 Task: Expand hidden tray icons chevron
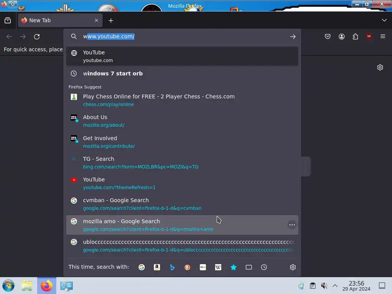[335, 286]
